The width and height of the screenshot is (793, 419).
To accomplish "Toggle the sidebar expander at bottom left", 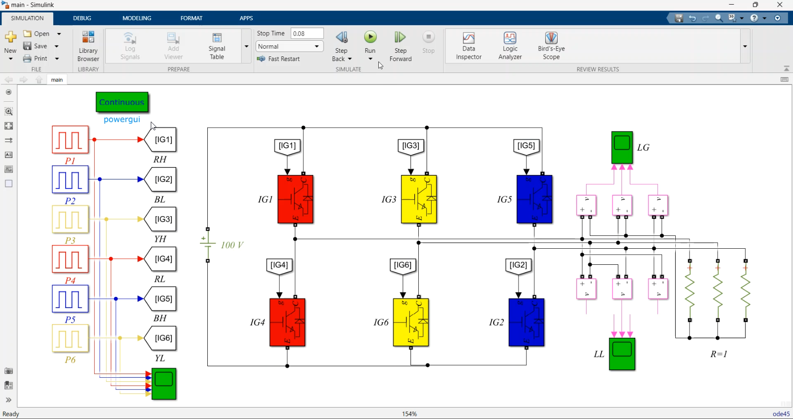I will click(8, 400).
